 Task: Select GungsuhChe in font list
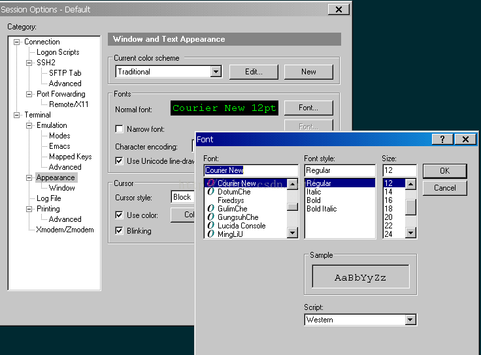tap(238, 217)
